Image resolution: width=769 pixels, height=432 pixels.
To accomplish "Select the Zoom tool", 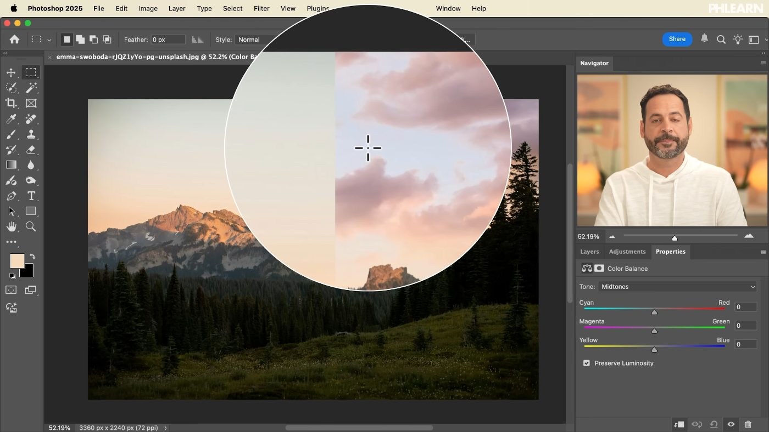I will click(x=31, y=226).
